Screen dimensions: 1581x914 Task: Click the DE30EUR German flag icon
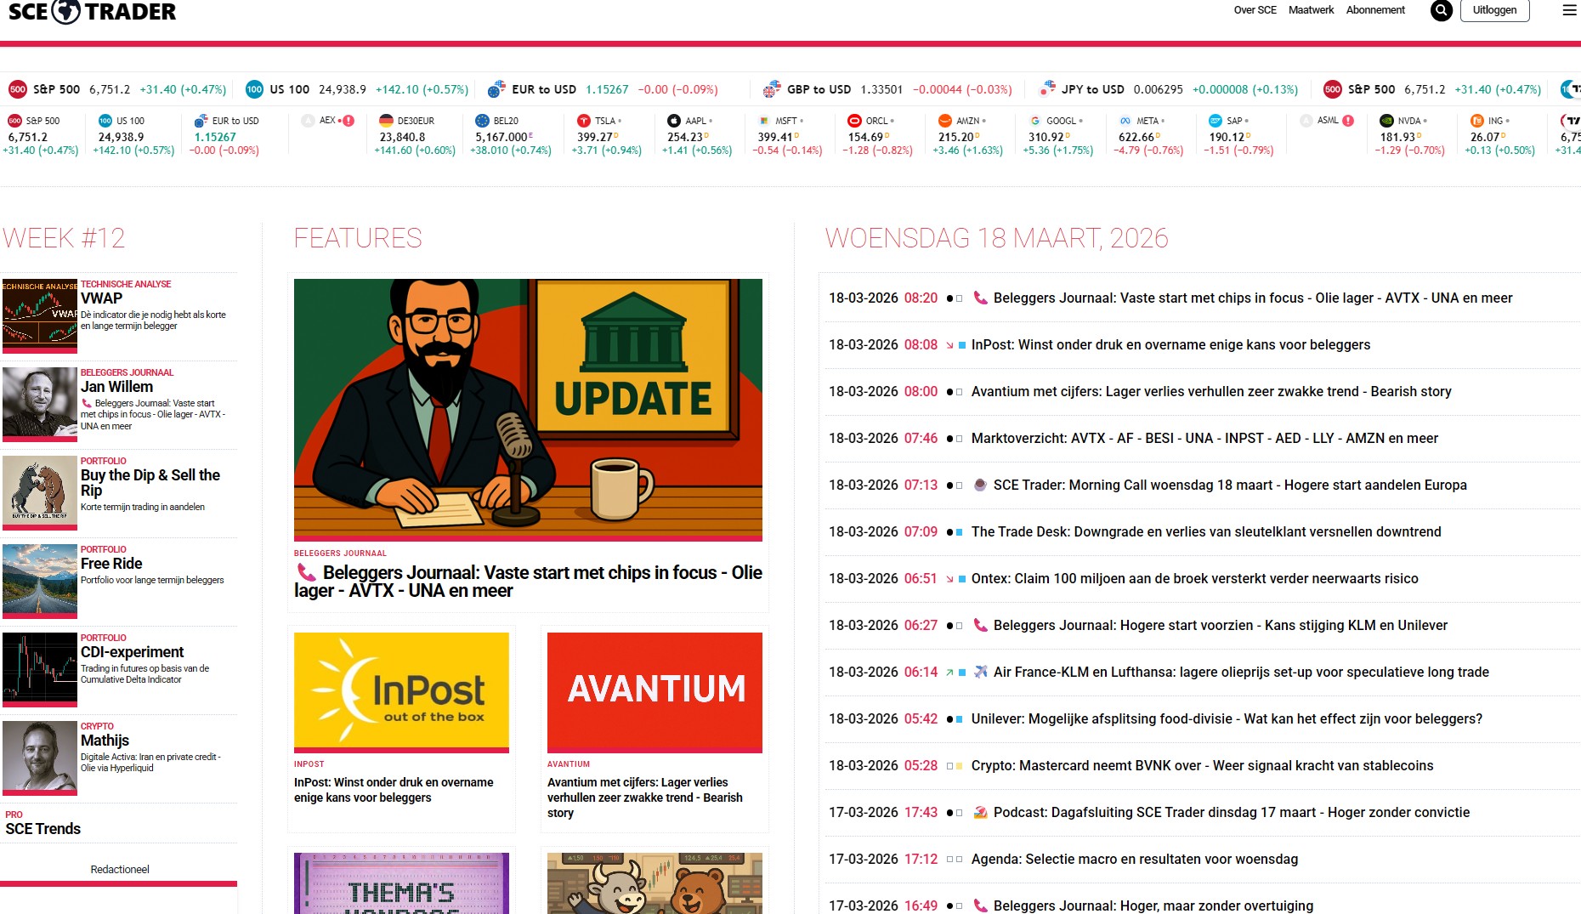coord(387,121)
